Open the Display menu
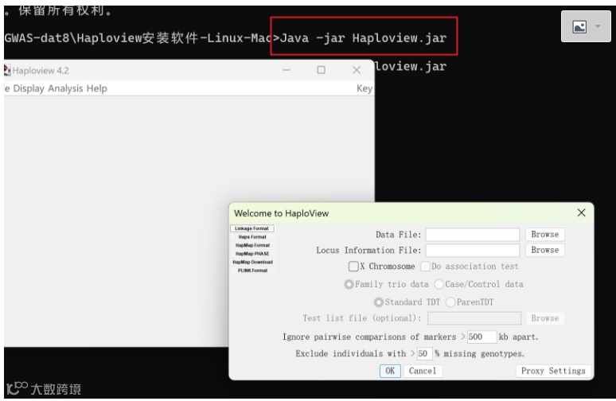 [x=29, y=88]
